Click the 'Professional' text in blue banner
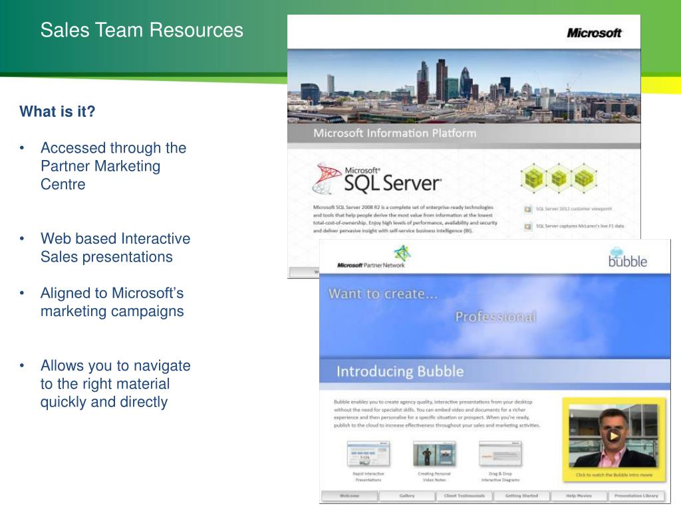This screenshot has width=681, height=510. click(495, 317)
